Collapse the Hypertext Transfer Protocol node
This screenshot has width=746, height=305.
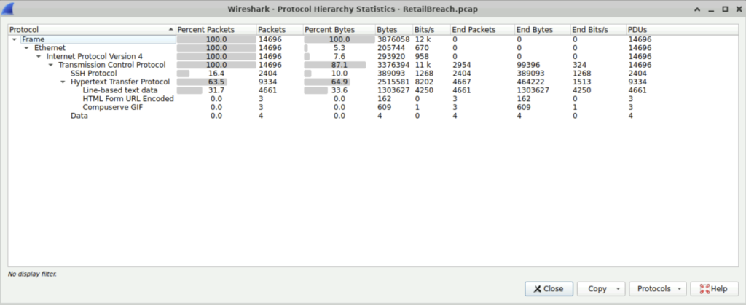coord(63,82)
